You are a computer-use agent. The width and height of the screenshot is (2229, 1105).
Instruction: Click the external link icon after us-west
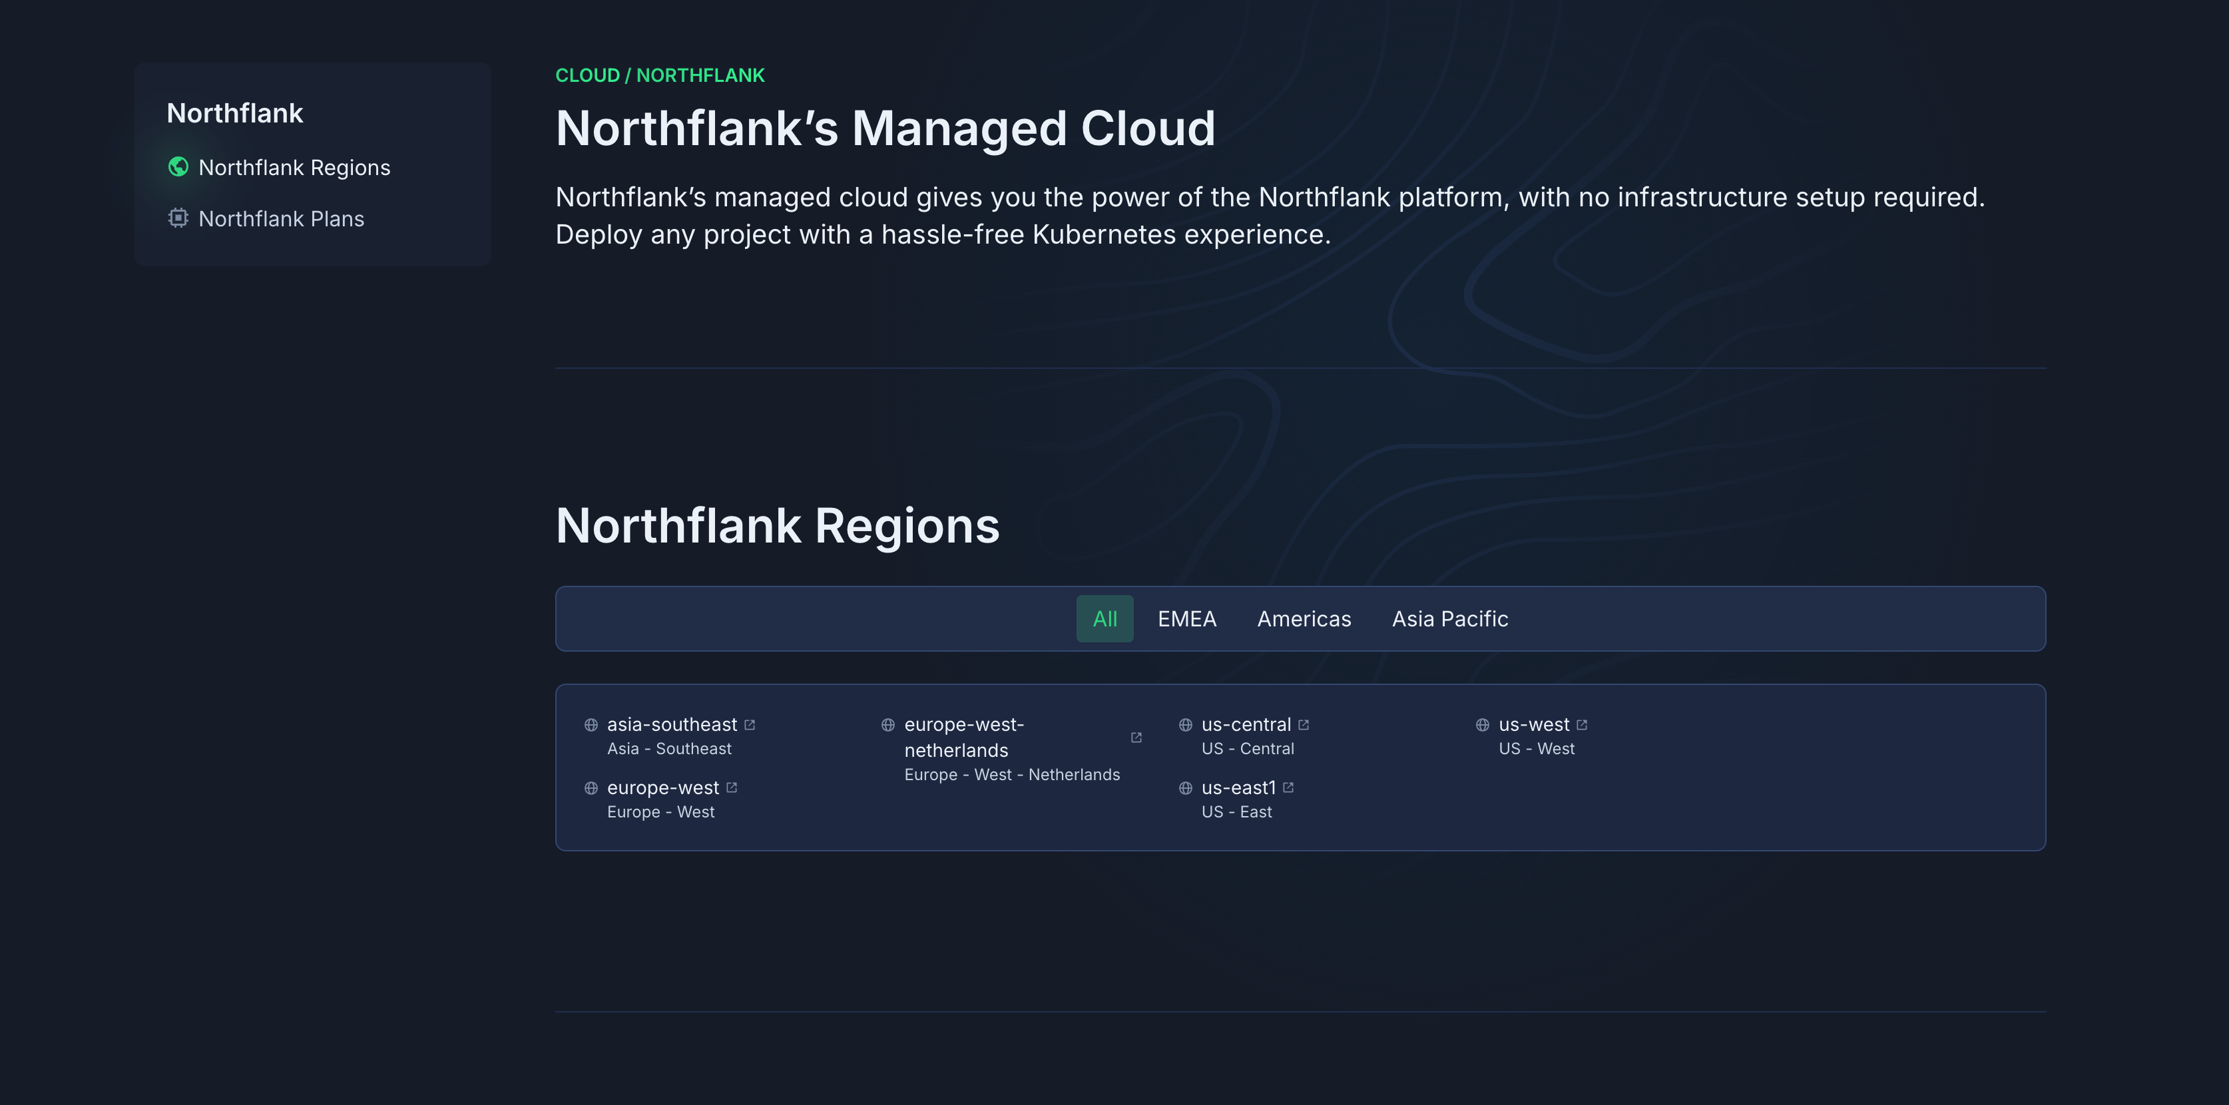(1582, 725)
